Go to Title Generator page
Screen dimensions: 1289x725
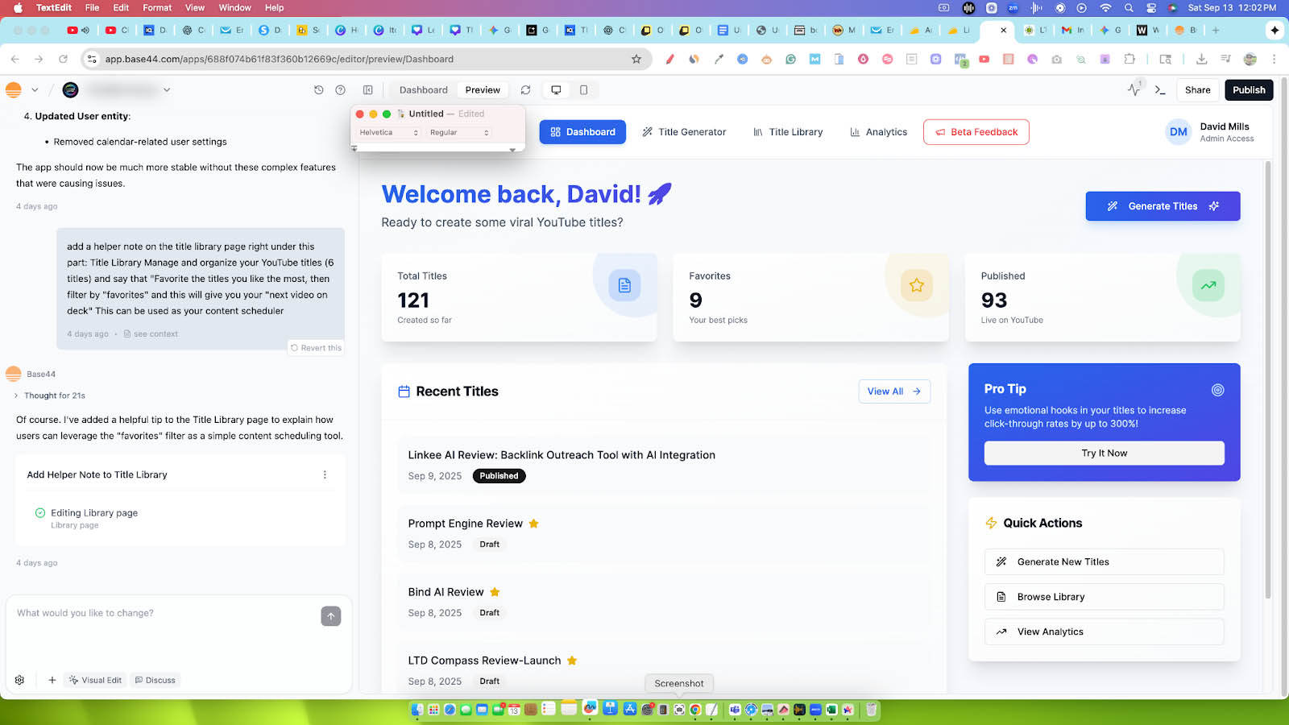tap(684, 132)
